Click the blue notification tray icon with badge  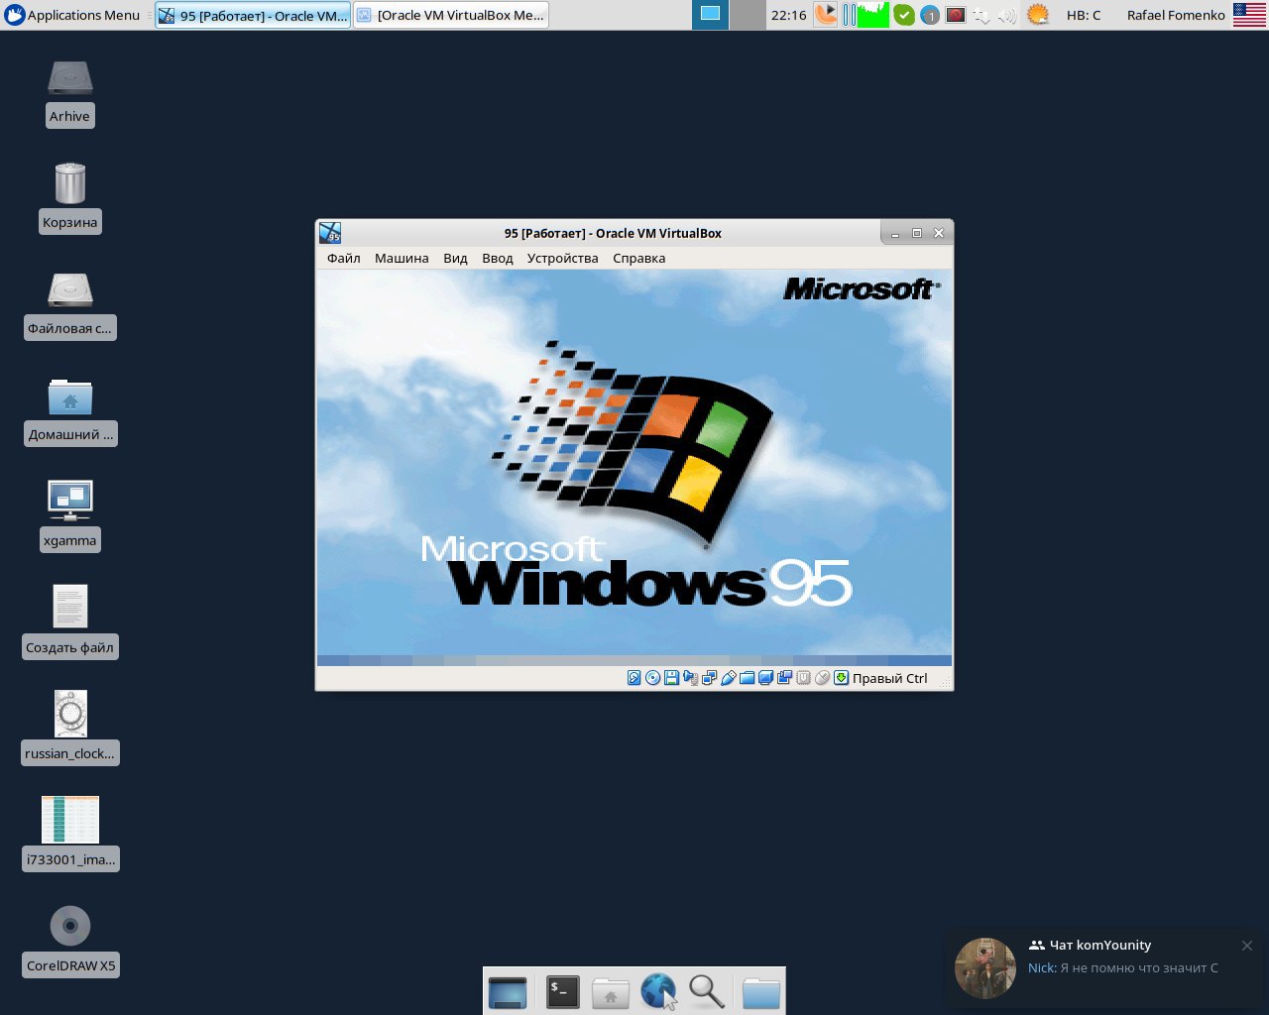(x=930, y=15)
